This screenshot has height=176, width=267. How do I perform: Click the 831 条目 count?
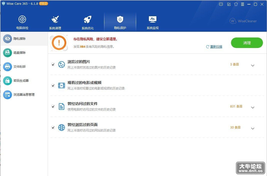point(236,106)
